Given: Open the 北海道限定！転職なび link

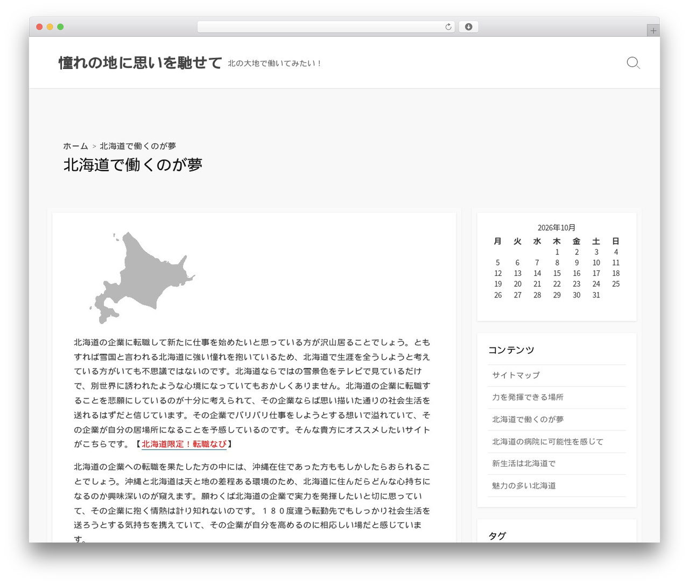Looking at the screenshot, I should tap(184, 444).
